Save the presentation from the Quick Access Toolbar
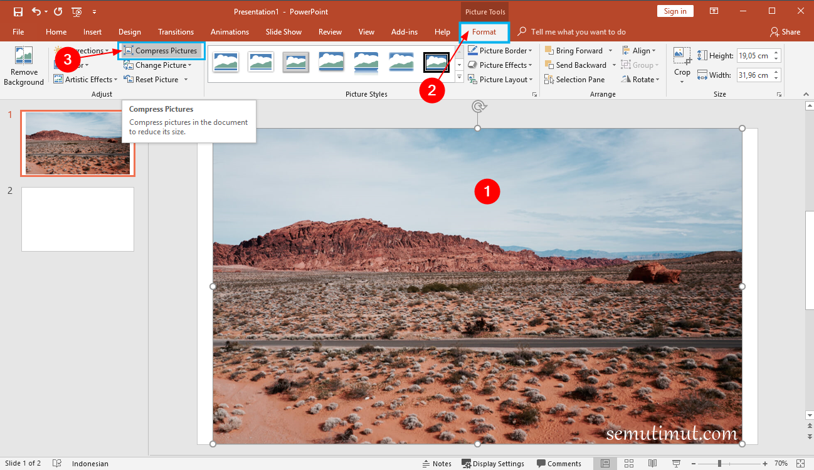This screenshot has width=814, height=470. [18, 11]
